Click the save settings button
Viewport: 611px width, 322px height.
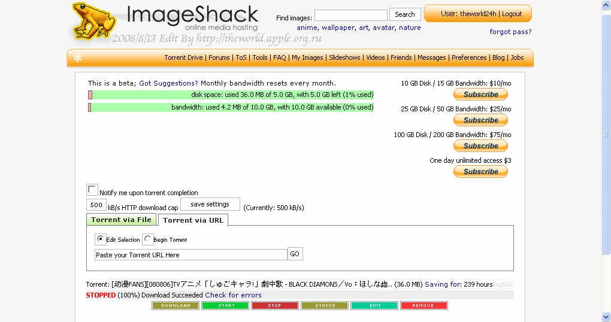click(210, 204)
